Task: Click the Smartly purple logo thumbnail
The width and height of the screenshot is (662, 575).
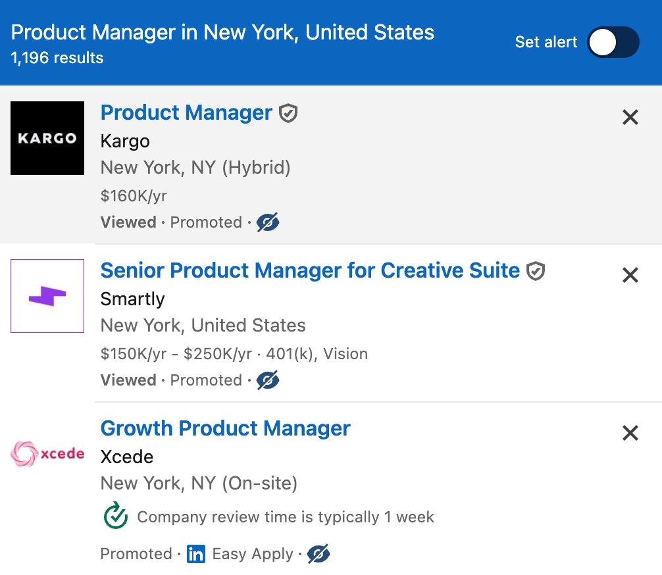Action: [x=47, y=296]
